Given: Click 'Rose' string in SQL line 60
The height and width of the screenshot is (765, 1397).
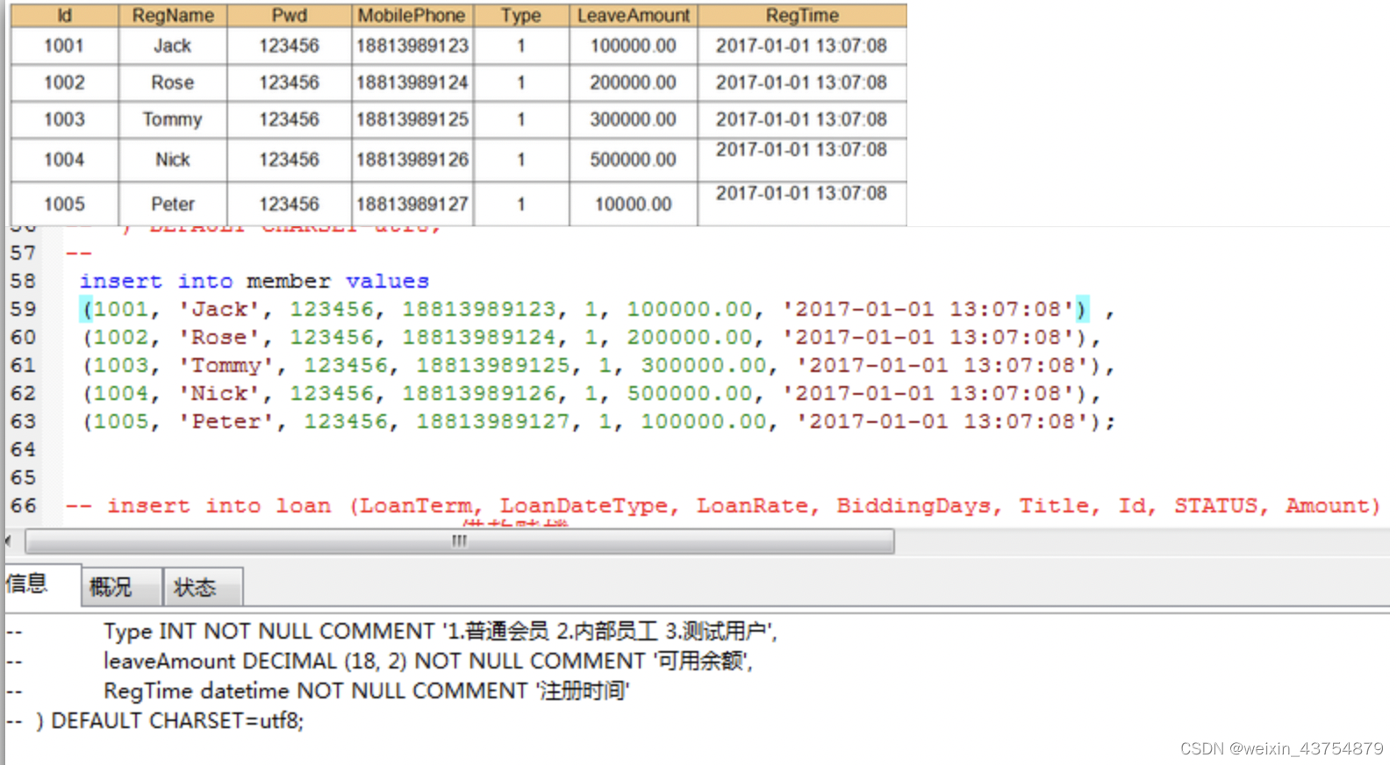Looking at the screenshot, I should point(219,337).
